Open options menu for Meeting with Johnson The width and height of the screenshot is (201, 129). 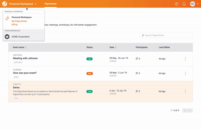(x=185, y=59)
